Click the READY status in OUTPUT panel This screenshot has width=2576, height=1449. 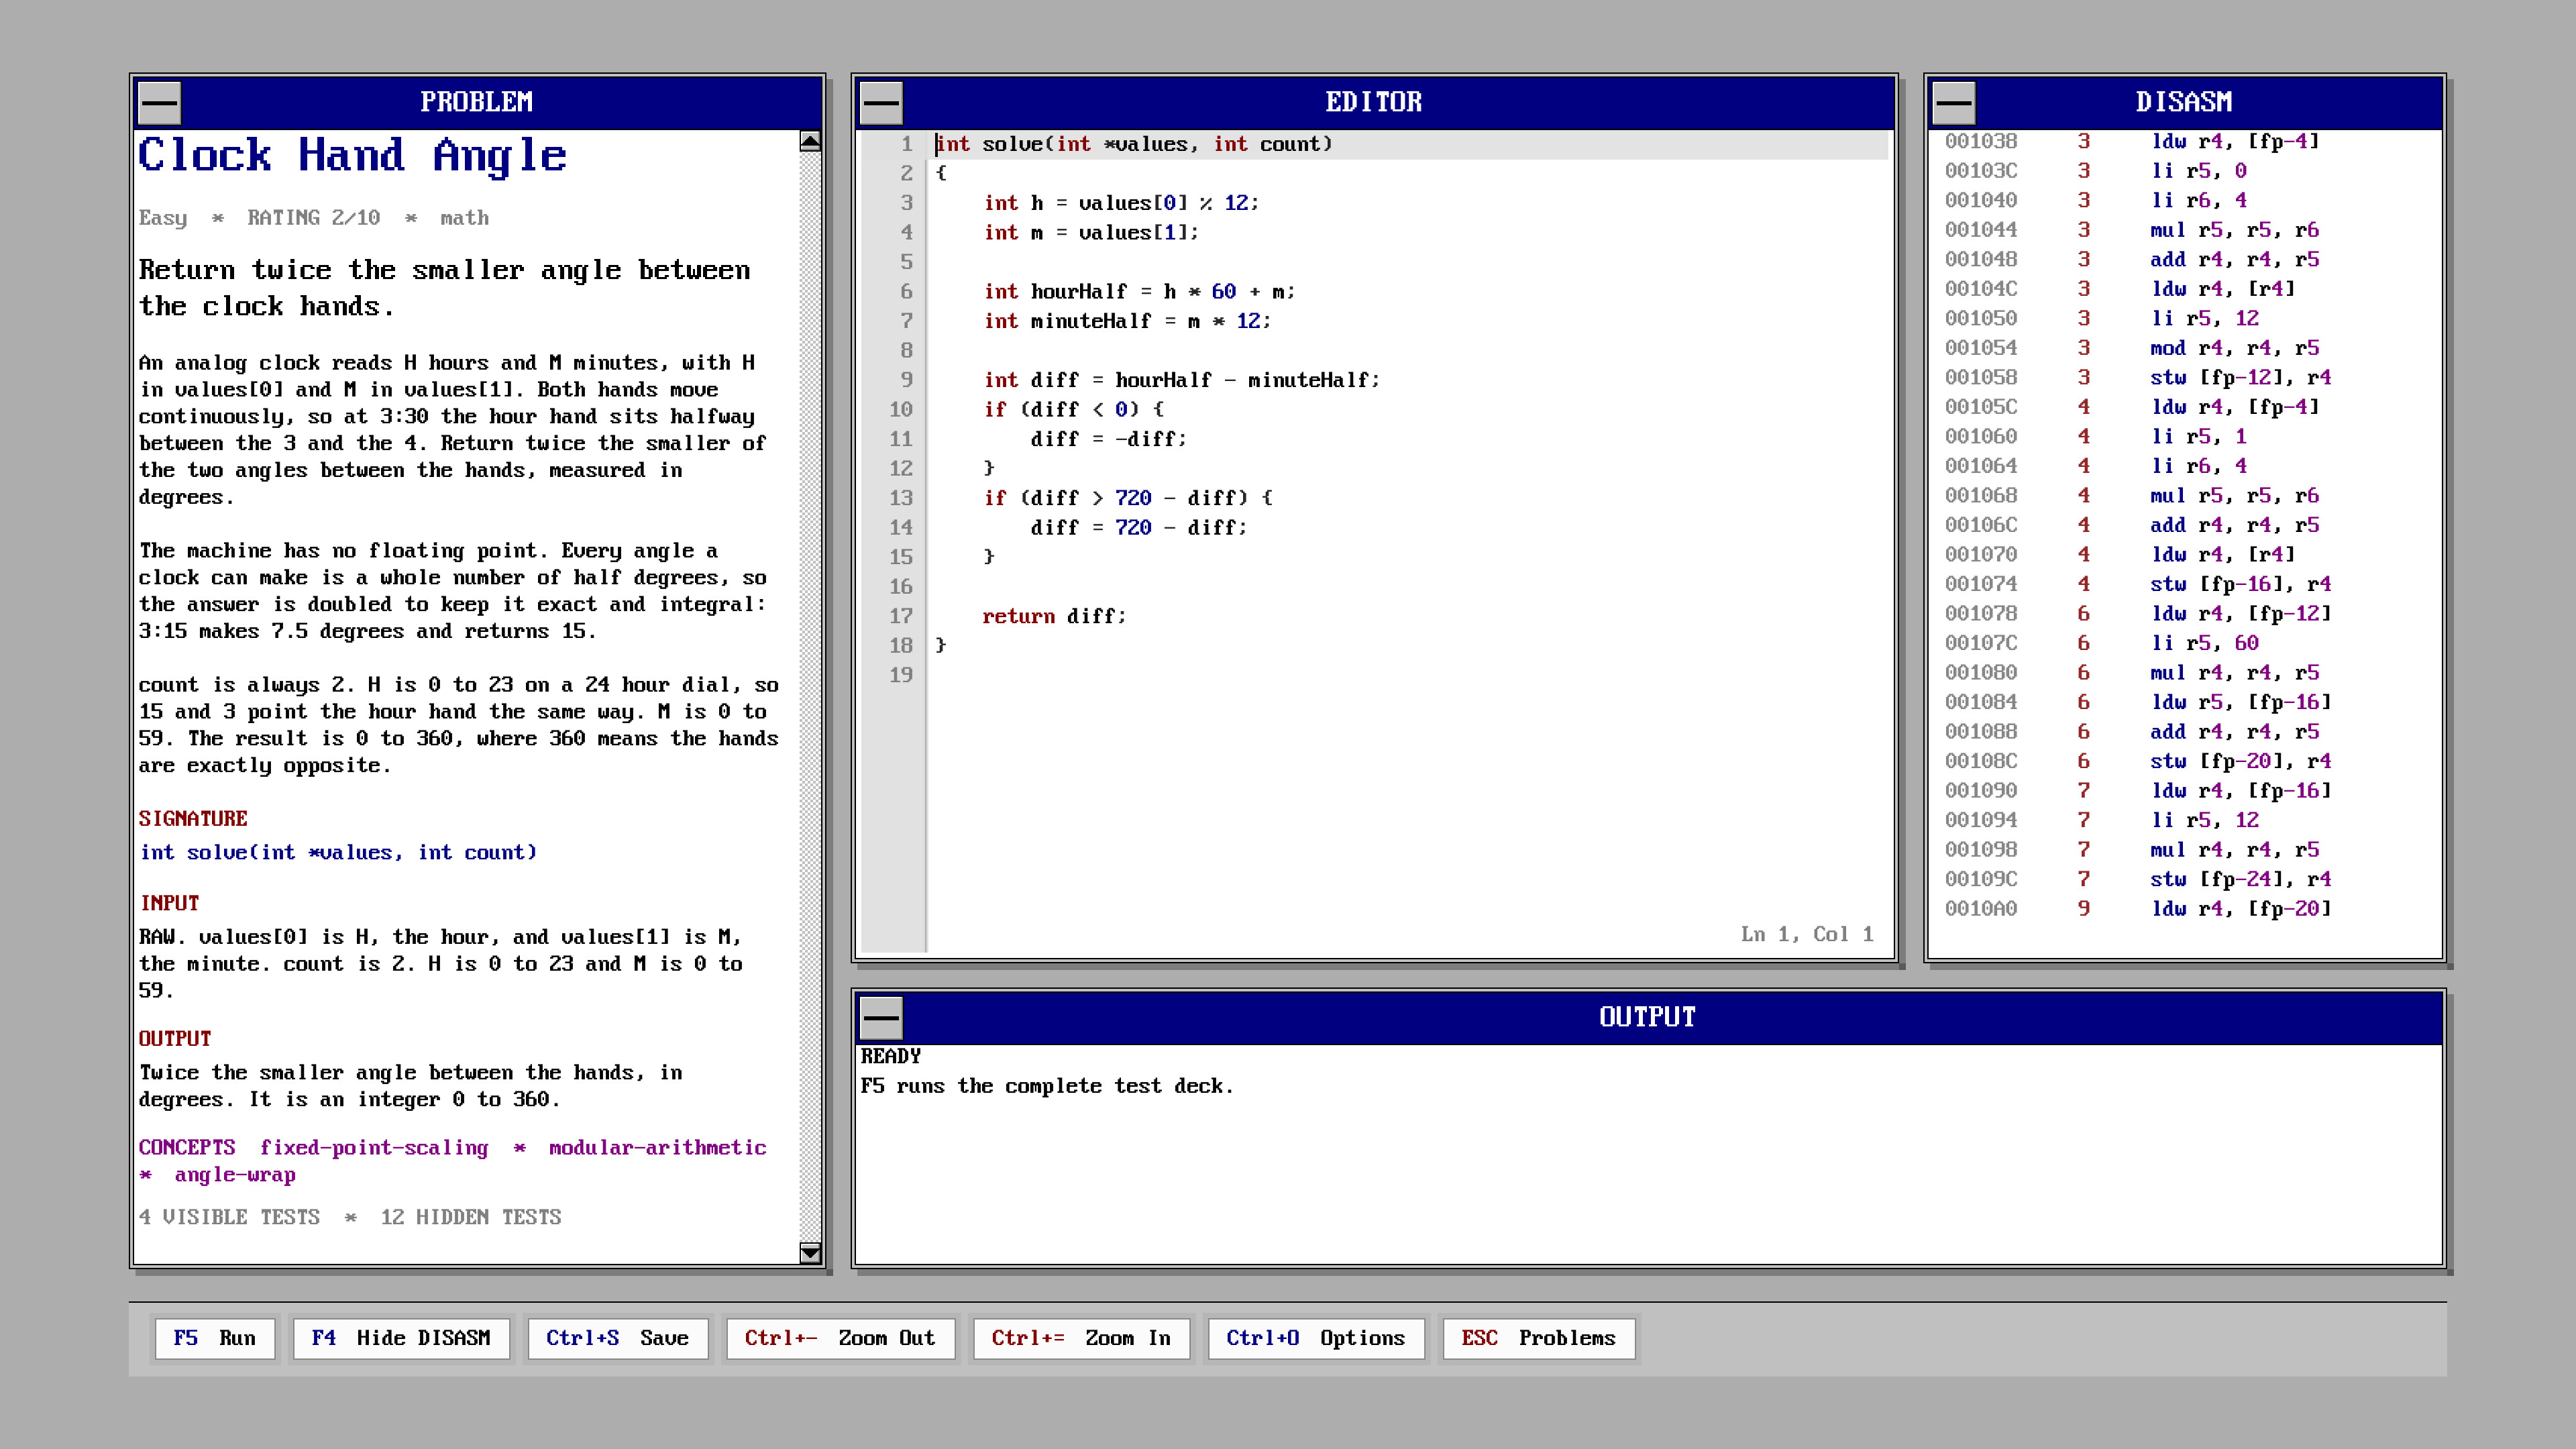point(891,1056)
